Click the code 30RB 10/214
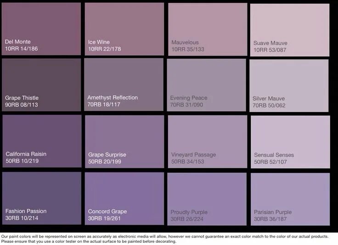338x245 pixels. tap(22, 218)
